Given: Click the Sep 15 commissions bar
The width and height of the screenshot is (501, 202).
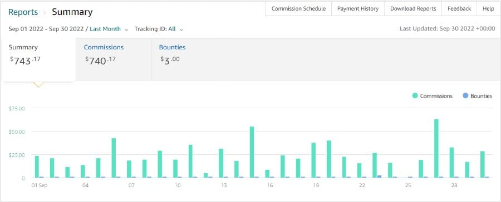Looking at the screenshot, I should pyautogui.click(x=252, y=152).
